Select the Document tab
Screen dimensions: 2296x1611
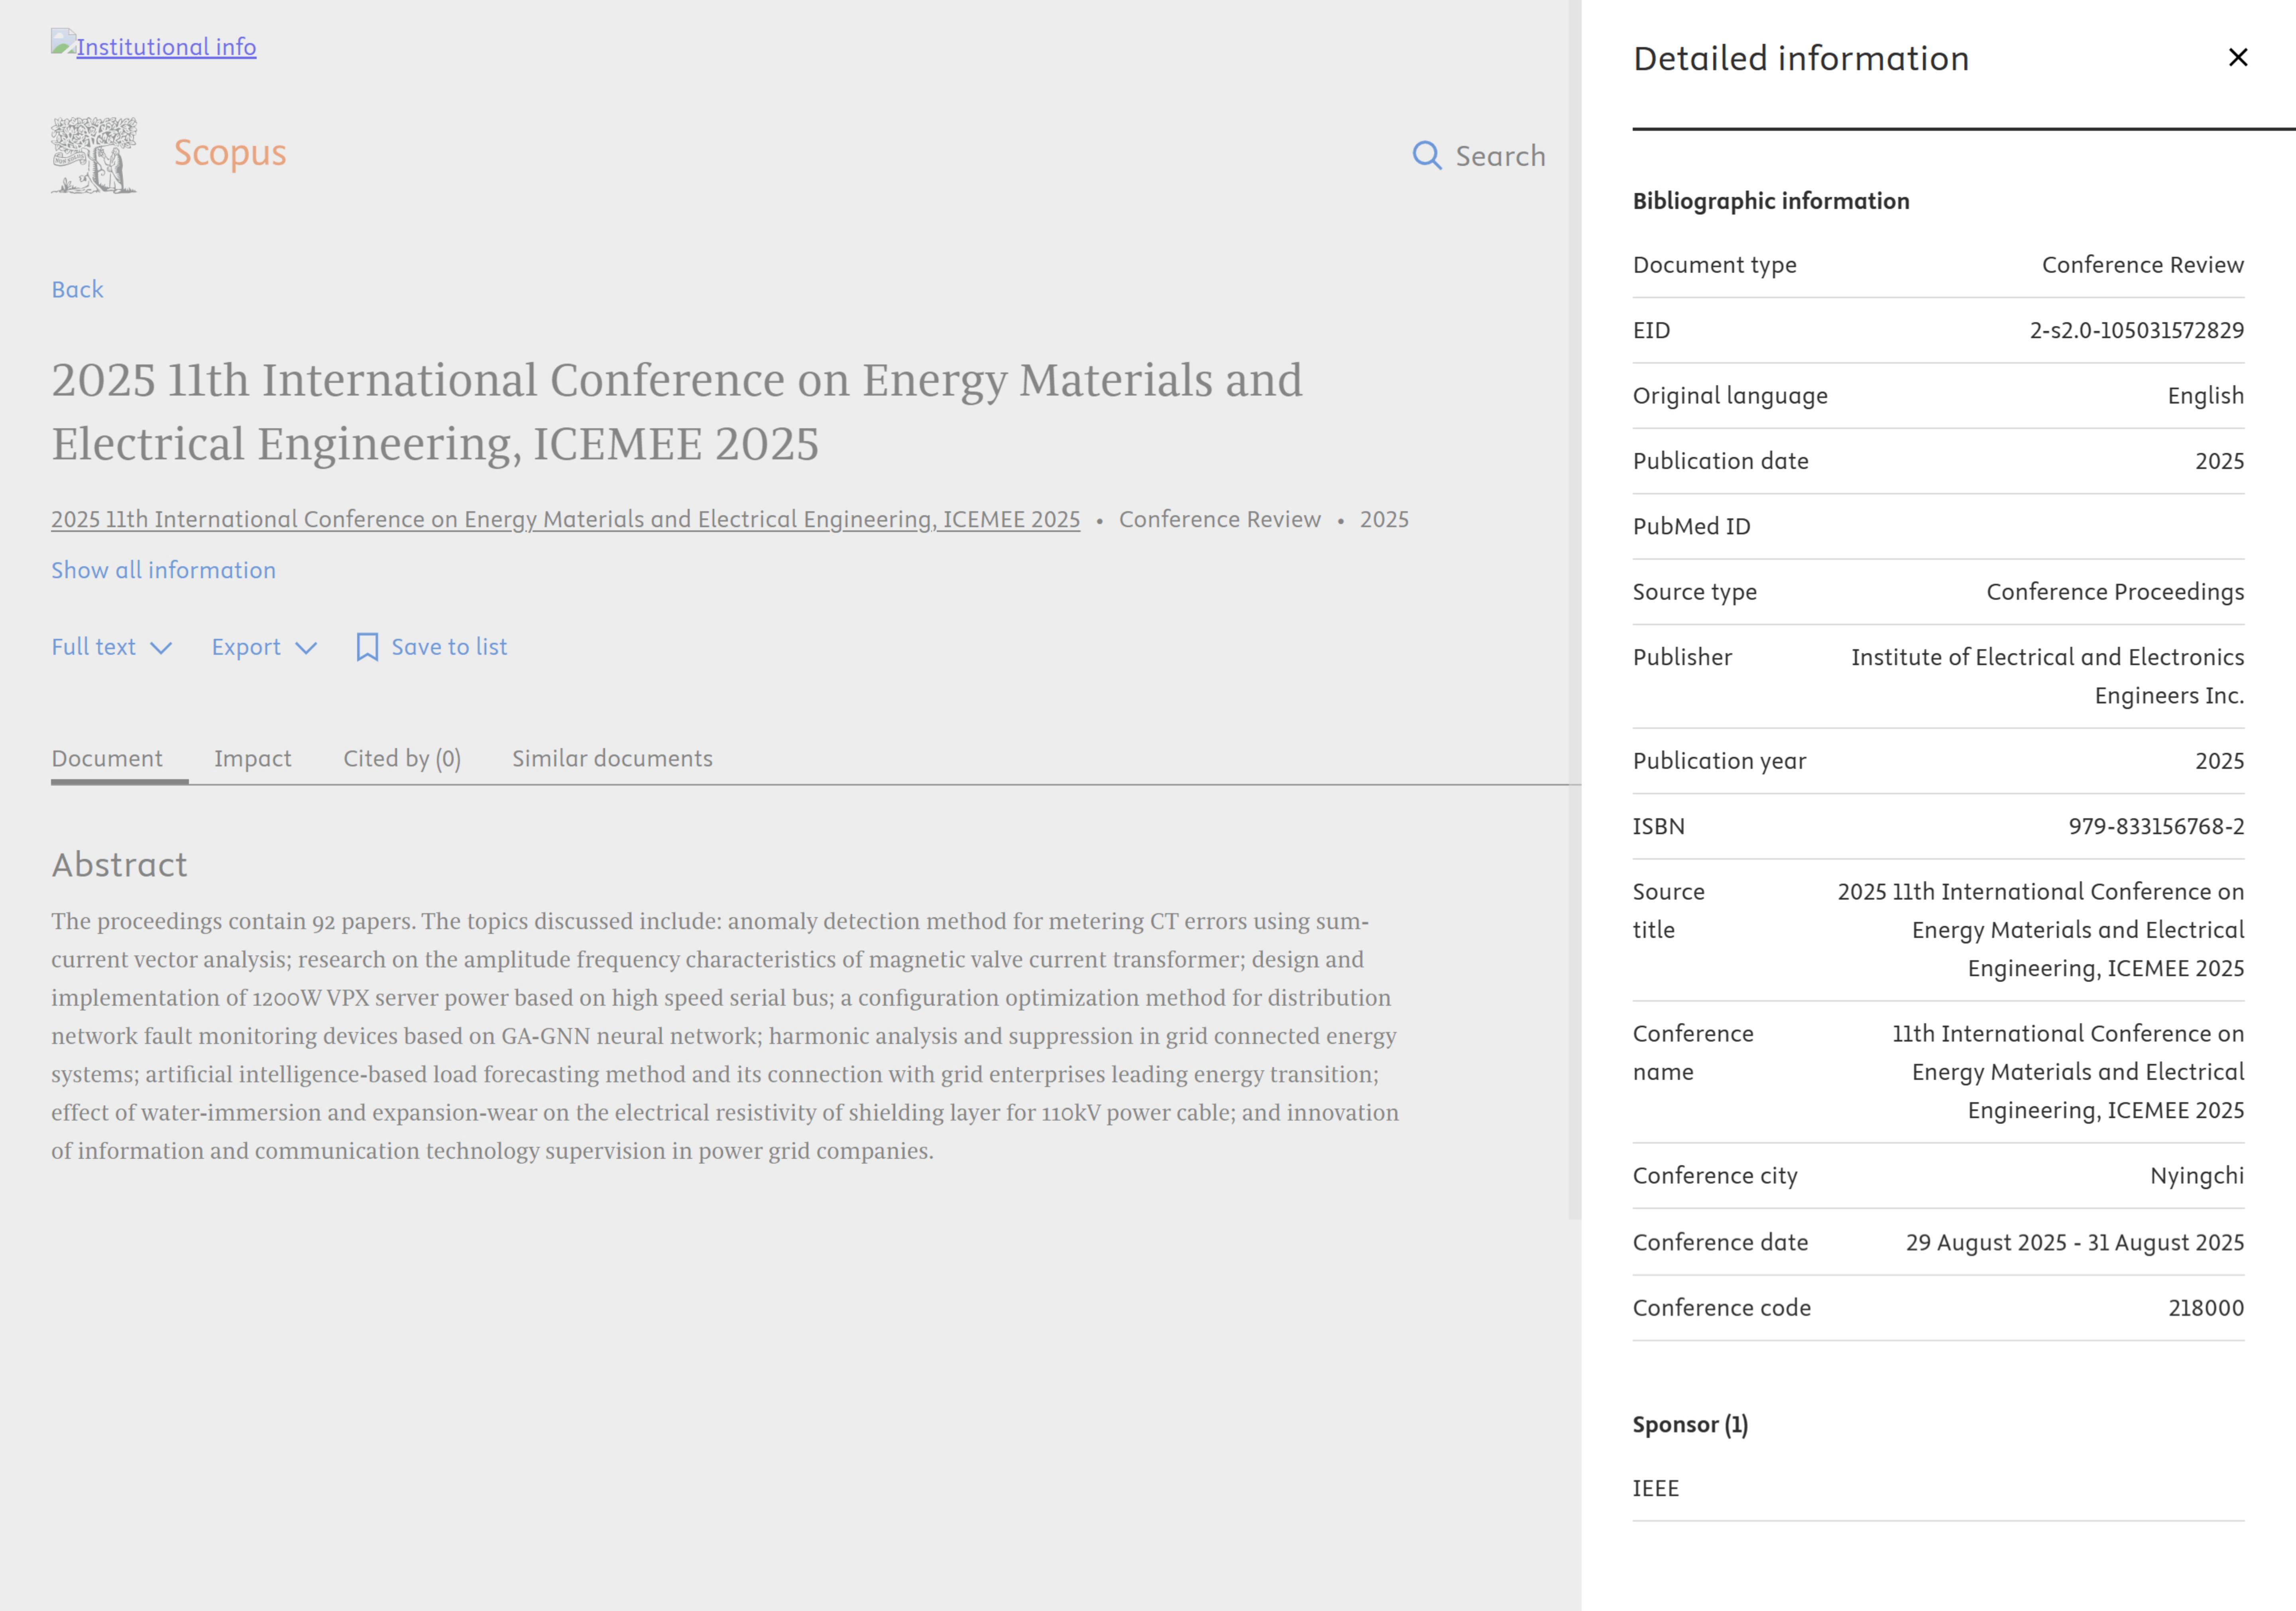[107, 758]
